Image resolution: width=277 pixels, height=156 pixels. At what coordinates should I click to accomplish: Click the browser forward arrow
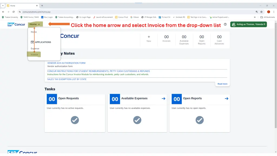click(8, 12)
